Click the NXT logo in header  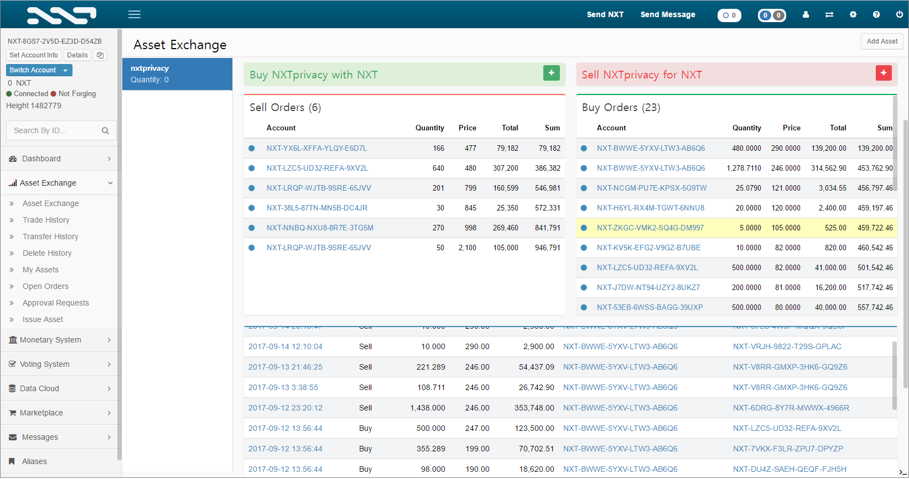point(61,15)
